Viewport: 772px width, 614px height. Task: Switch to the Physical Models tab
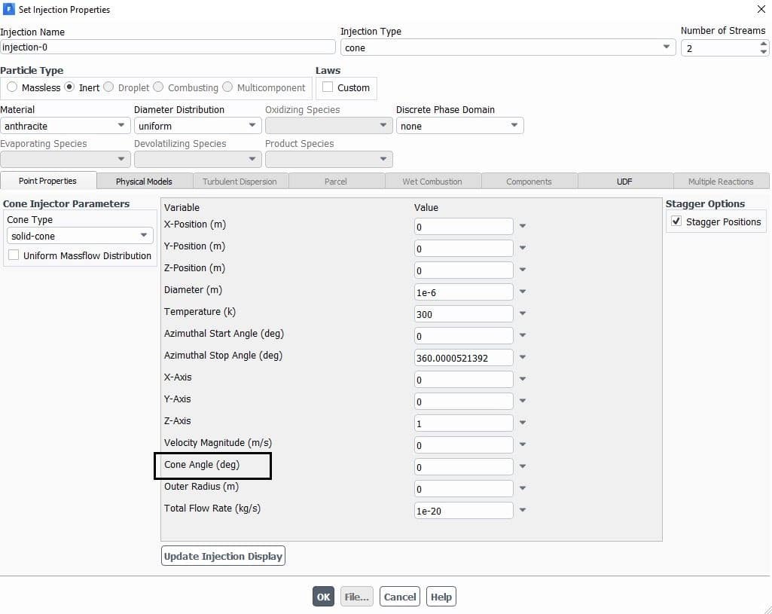pos(144,182)
